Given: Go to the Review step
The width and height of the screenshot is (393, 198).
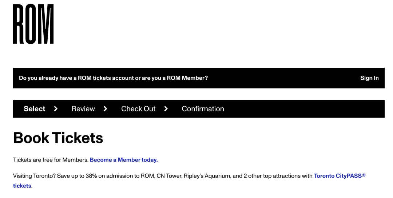Looking at the screenshot, I should tap(83, 109).
